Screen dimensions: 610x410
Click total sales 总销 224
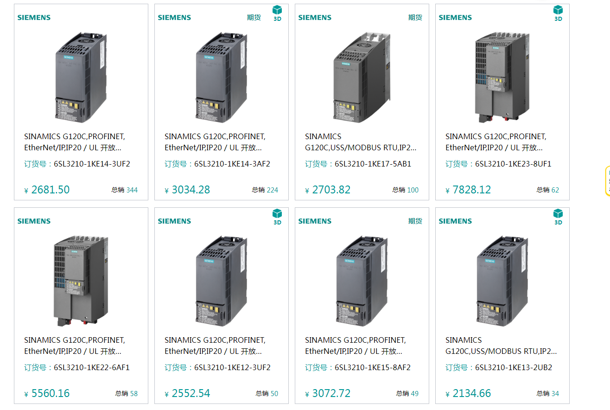point(265,190)
